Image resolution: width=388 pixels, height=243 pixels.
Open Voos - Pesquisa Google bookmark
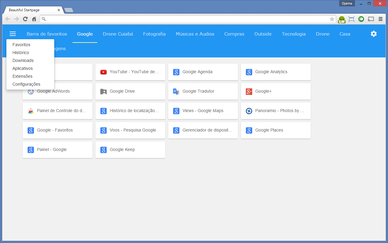tap(130, 130)
